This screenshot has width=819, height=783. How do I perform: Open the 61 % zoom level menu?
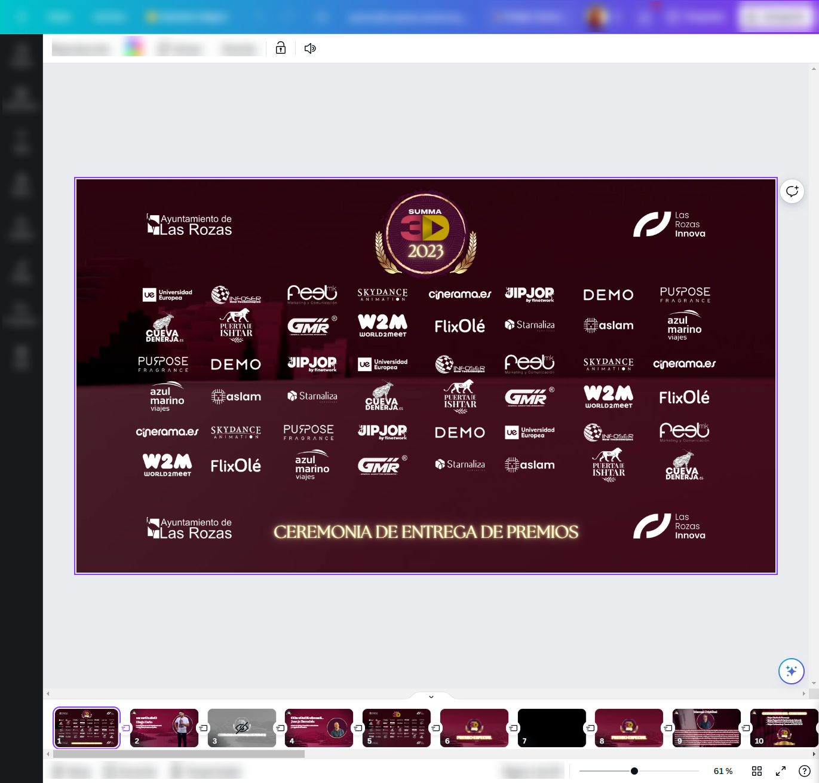pyautogui.click(x=723, y=771)
